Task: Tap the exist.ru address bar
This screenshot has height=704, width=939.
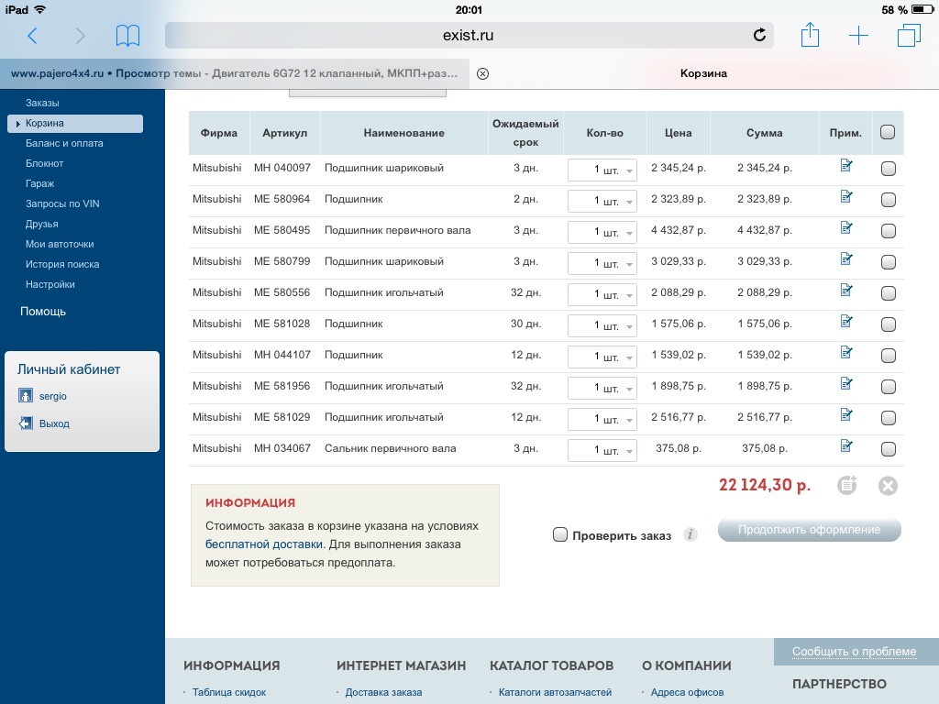Action: 468,36
